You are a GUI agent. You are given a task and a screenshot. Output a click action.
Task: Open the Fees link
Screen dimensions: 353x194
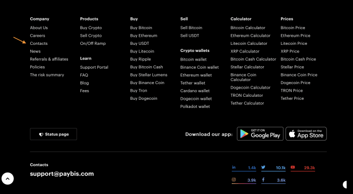[84, 91]
